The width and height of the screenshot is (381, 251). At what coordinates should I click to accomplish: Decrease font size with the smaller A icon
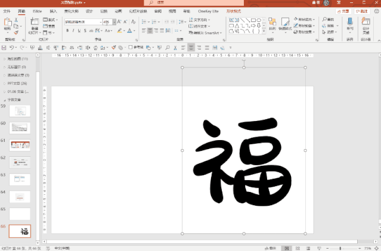click(125, 22)
